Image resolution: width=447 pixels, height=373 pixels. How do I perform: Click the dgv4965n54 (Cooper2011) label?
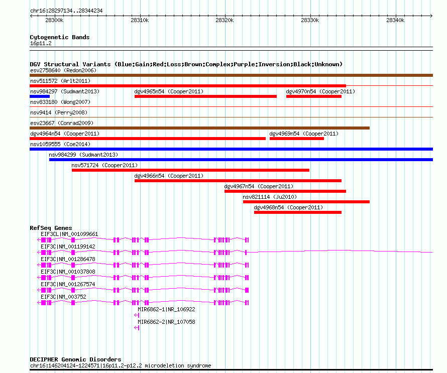pos(169,91)
